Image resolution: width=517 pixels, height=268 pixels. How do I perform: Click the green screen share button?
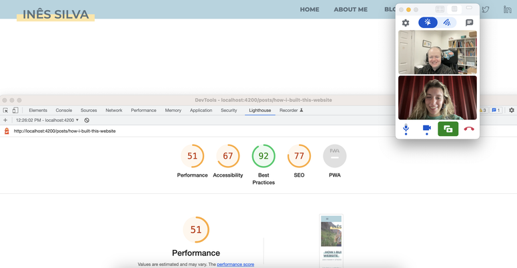(448, 129)
